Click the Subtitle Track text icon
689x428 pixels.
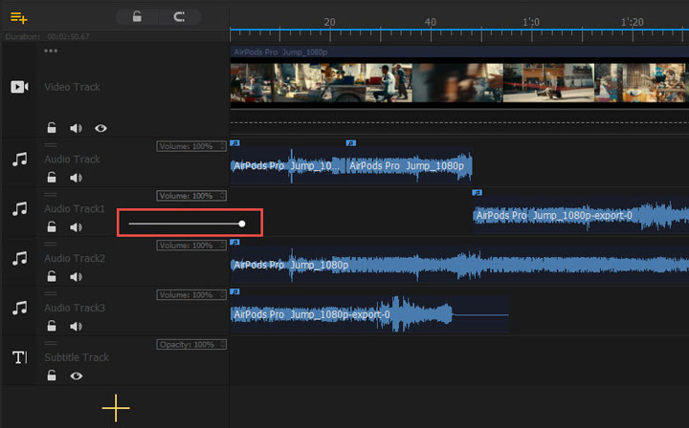[19, 357]
